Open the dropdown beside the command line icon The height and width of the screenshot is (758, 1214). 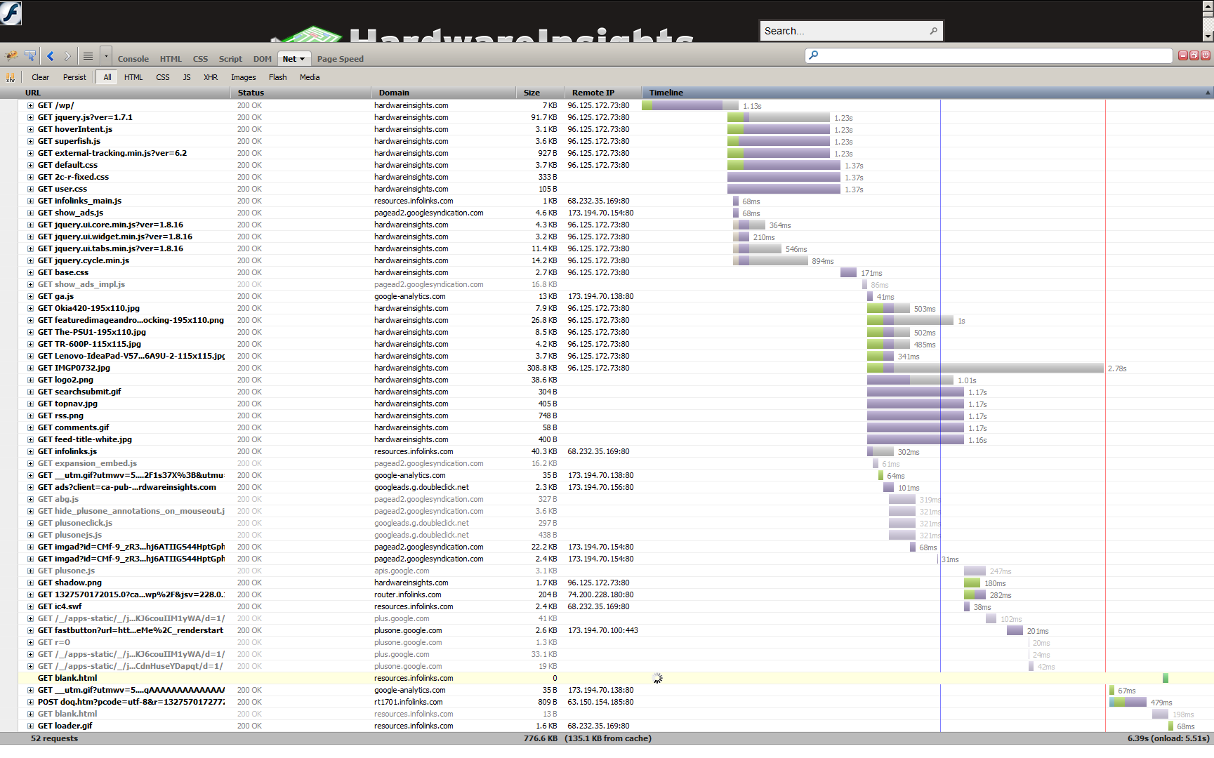point(106,56)
